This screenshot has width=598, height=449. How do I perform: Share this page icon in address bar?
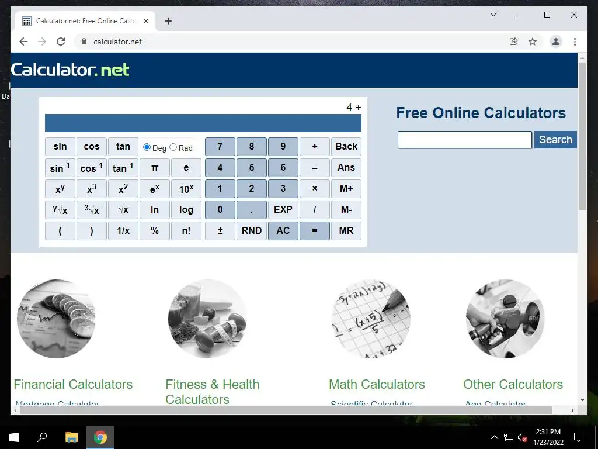click(514, 42)
